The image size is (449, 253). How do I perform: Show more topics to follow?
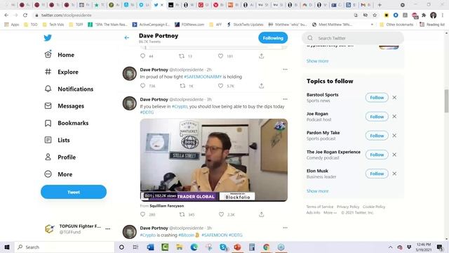pyautogui.click(x=317, y=191)
